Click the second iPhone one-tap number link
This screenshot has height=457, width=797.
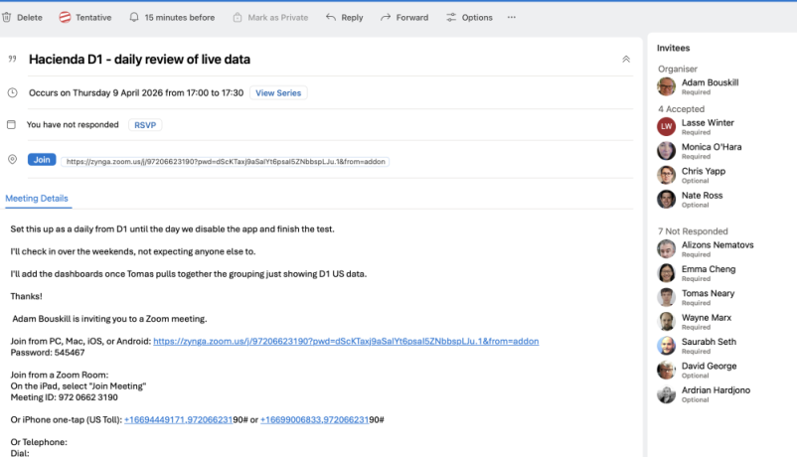[x=322, y=420]
